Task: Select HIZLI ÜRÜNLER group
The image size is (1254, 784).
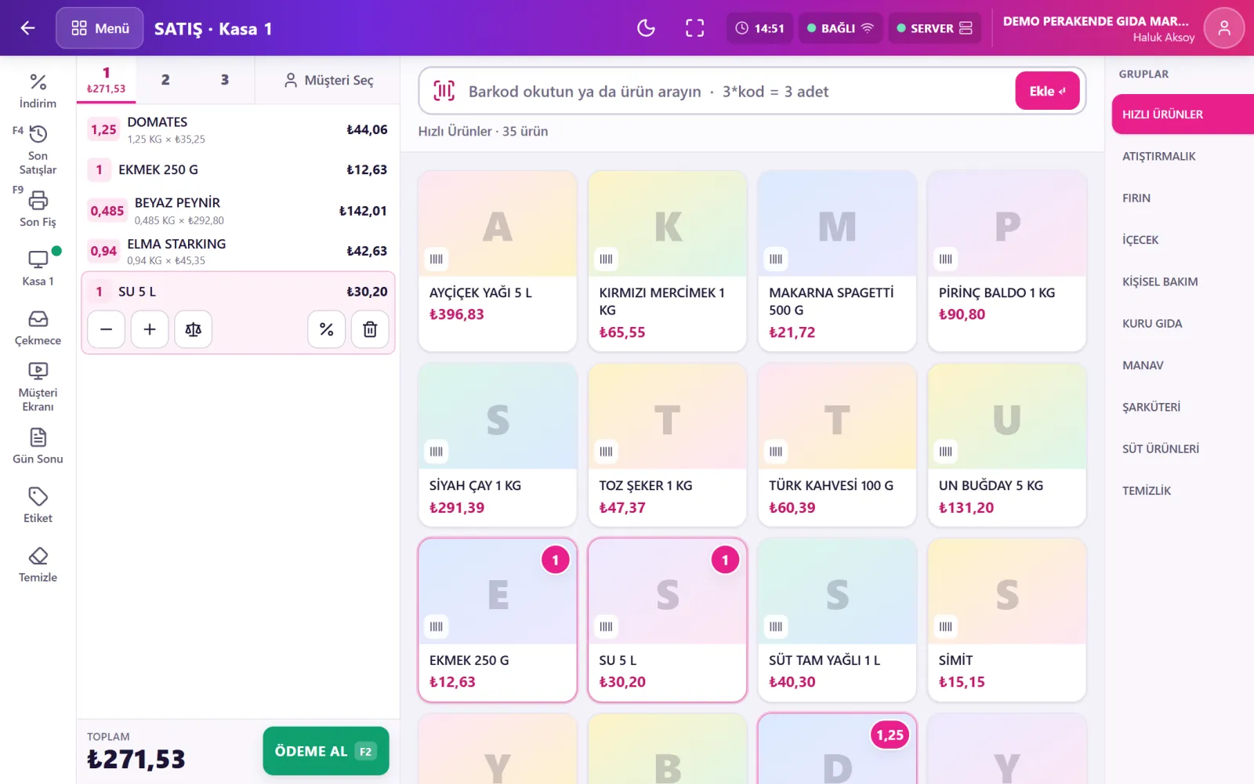Action: (x=1183, y=114)
